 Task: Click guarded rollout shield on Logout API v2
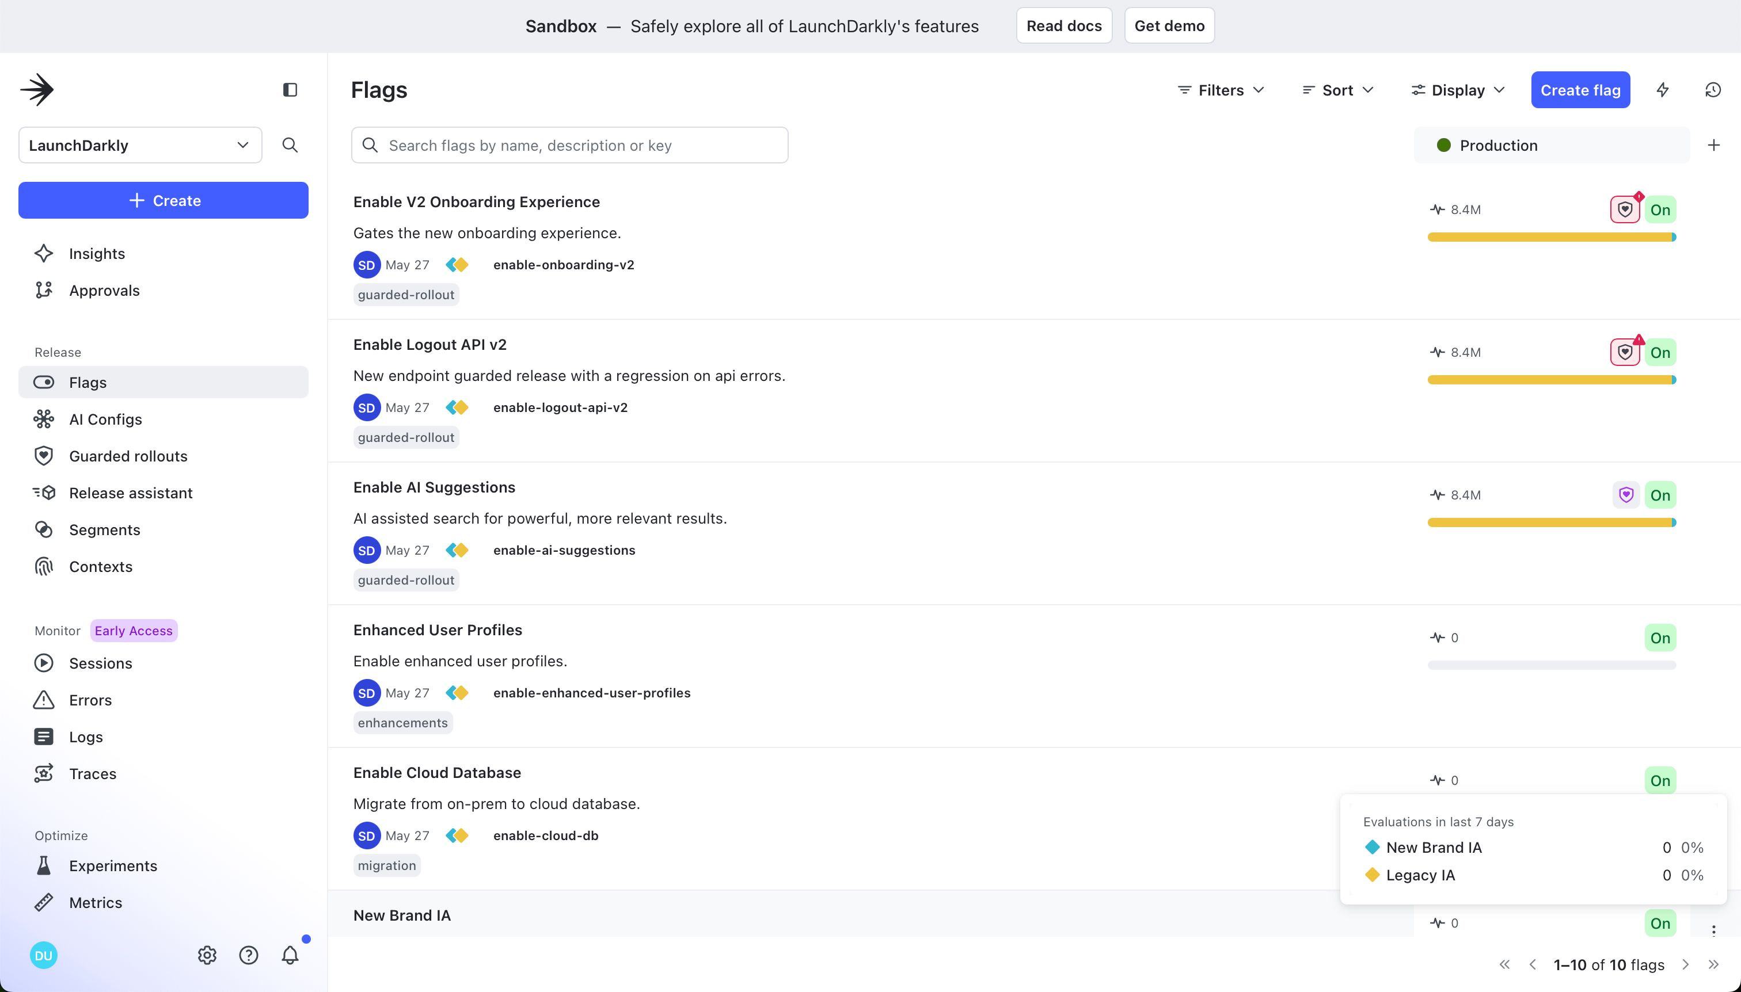[1625, 352]
